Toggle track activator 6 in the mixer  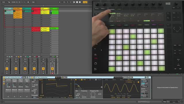point(52,69)
